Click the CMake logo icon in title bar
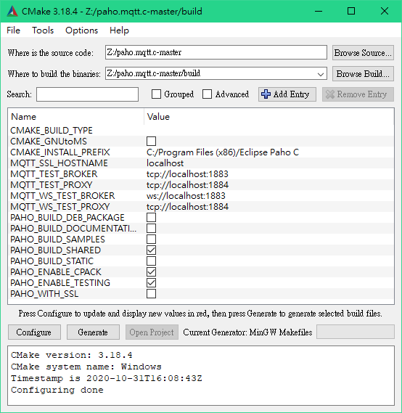This screenshot has height=413, width=402. [12, 12]
